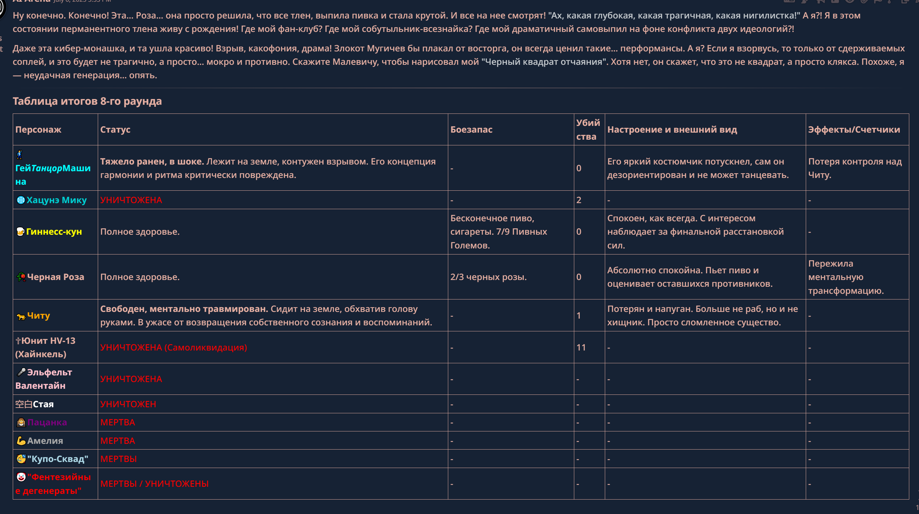The width and height of the screenshot is (919, 514).
Task: Click the status "МЕРТВЫ / УНИЧТОЖЕНЫ"
Action: tap(155, 484)
